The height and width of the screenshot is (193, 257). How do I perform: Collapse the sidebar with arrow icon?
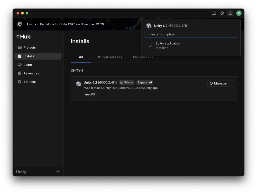pos(58,172)
